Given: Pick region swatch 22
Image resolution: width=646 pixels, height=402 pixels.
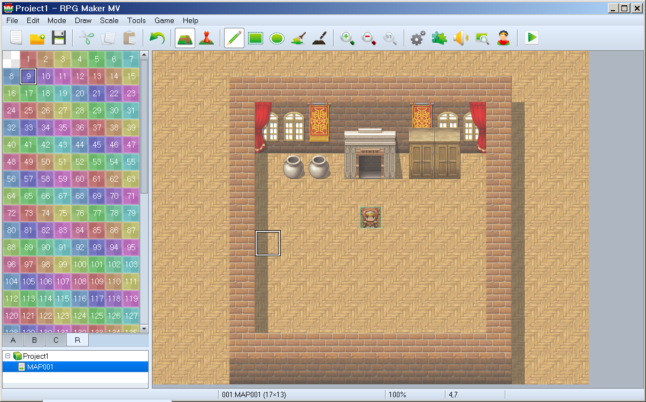Looking at the screenshot, I should pyautogui.click(x=114, y=94).
